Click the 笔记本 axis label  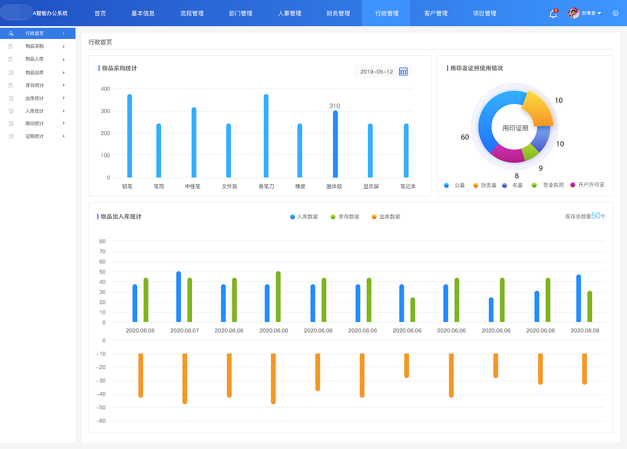click(x=408, y=187)
